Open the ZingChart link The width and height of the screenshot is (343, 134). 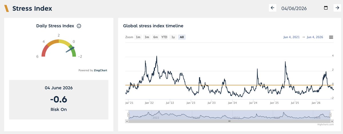[100, 70]
